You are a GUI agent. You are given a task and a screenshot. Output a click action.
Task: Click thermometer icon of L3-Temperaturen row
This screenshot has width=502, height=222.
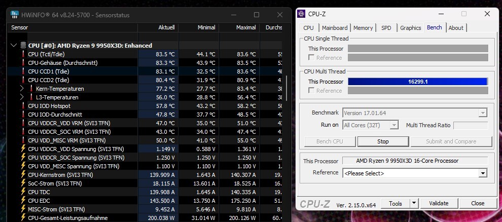31,97
